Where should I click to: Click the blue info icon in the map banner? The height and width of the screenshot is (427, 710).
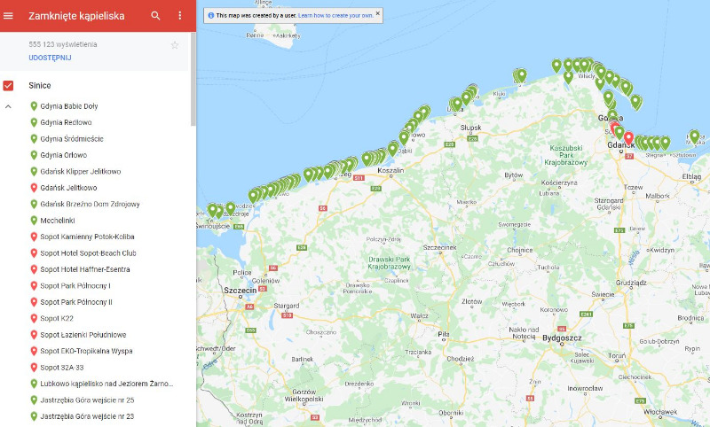pos(210,15)
